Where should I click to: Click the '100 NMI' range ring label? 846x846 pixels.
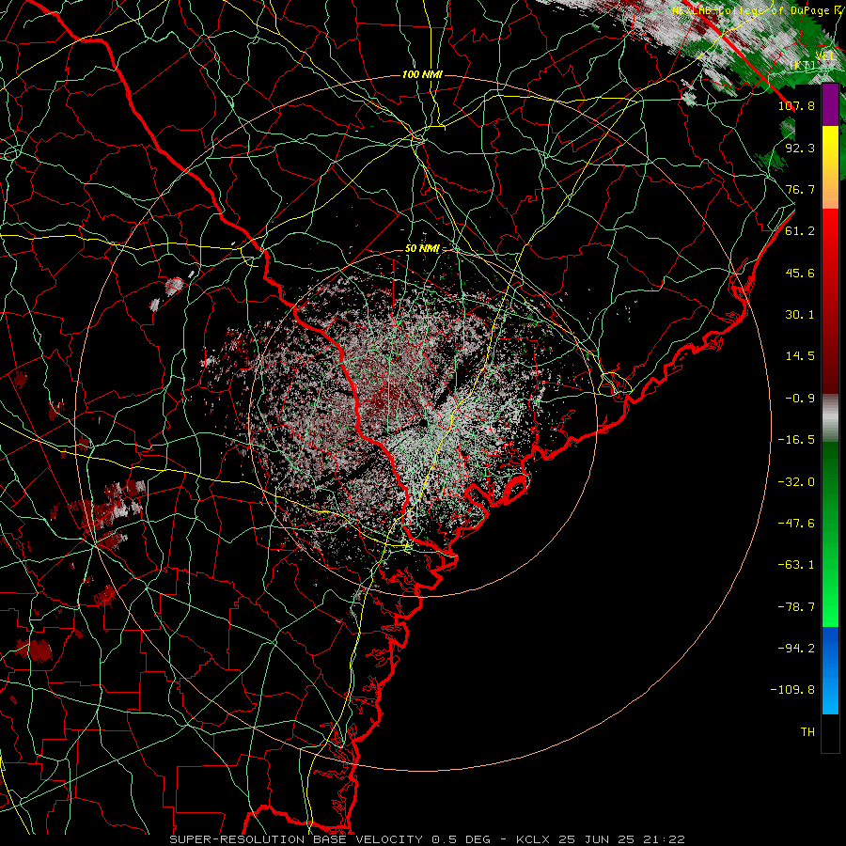422,74
